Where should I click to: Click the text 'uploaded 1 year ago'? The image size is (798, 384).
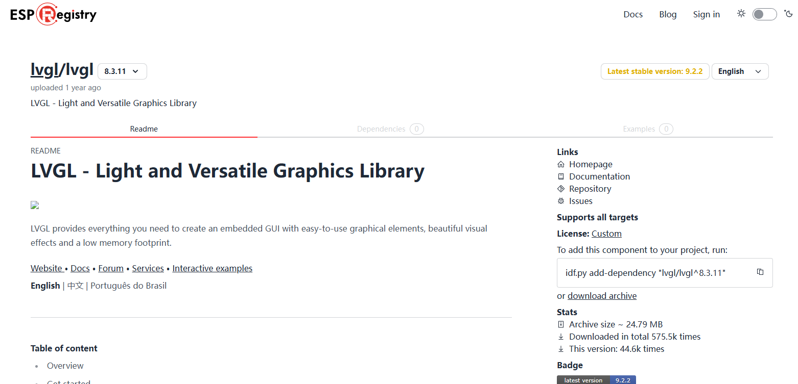pyautogui.click(x=66, y=88)
